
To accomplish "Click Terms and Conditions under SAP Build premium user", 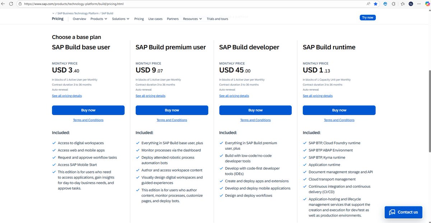I will (172, 120).
